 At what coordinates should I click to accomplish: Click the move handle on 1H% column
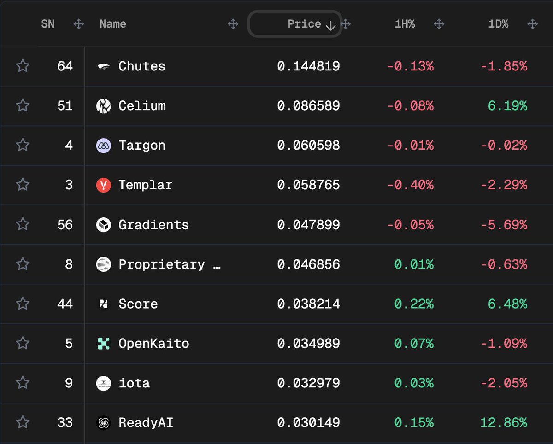click(439, 24)
